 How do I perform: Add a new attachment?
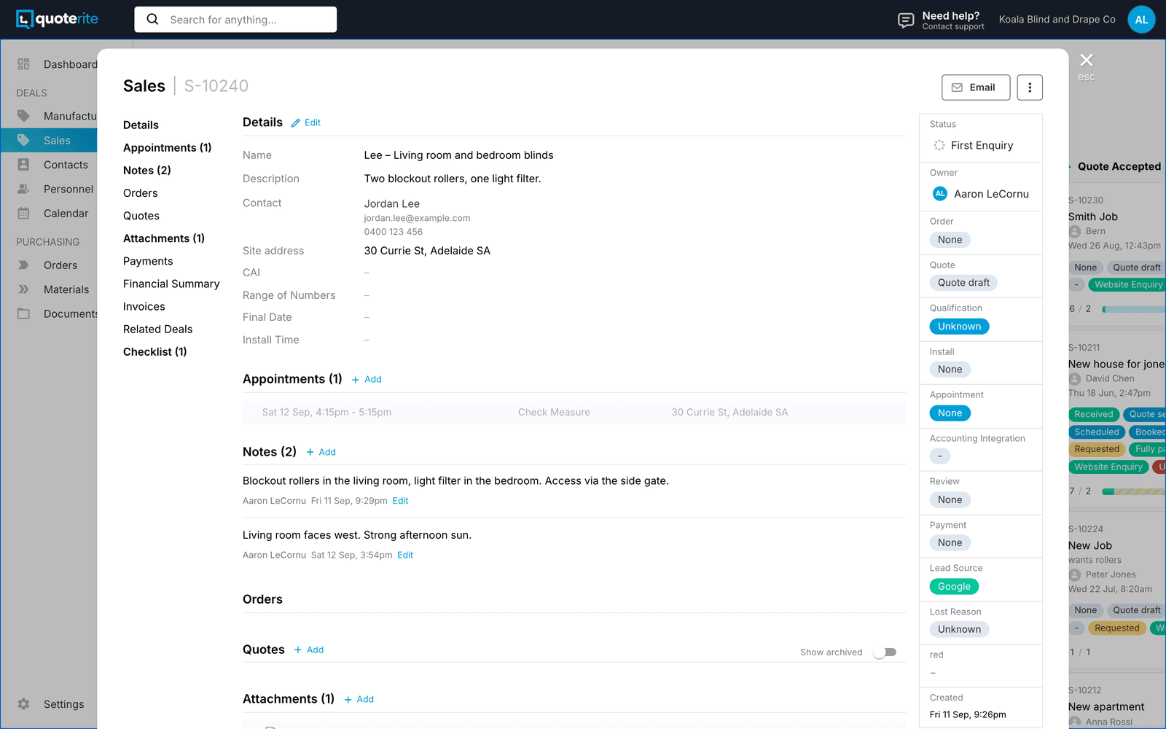pos(359,700)
